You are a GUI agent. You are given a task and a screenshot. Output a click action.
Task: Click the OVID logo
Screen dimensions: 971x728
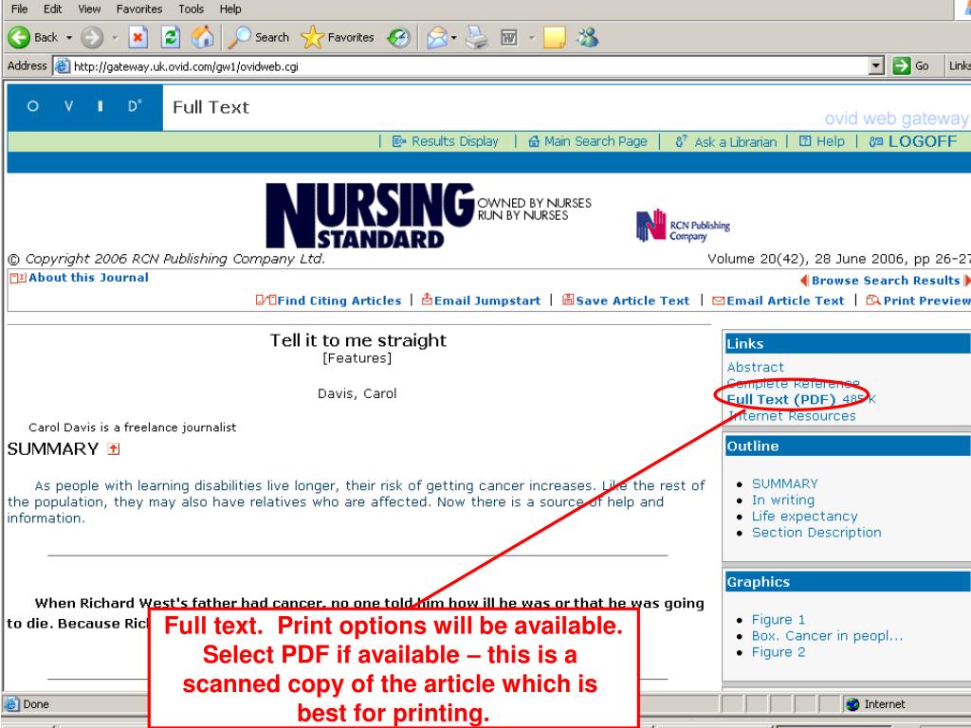tap(84, 107)
